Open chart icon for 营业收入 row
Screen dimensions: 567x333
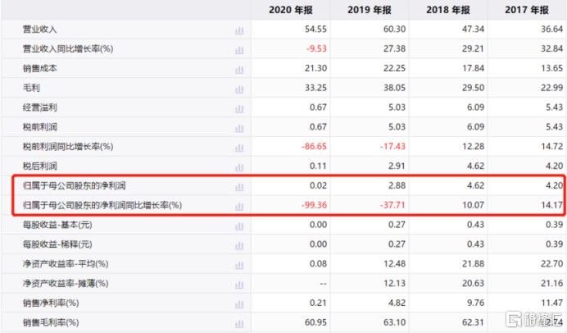[239, 30]
